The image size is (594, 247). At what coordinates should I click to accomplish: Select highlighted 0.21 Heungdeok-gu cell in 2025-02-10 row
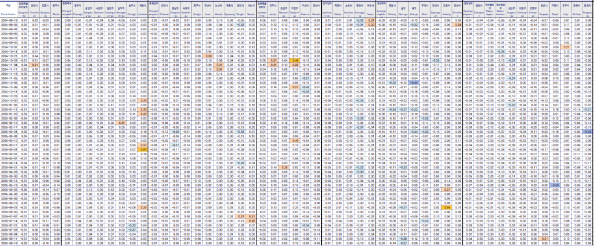tap(120, 123)
